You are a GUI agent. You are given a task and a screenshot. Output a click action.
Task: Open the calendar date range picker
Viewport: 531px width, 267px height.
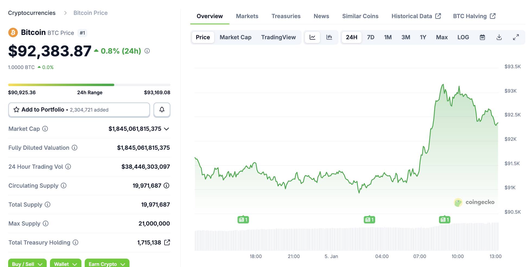482,37
